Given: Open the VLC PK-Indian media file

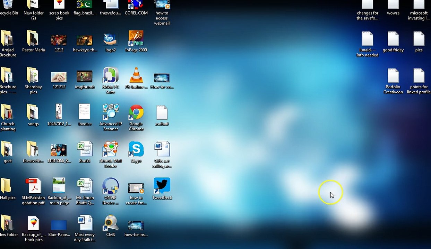Looking at the screenshot, I should pyautogui.click(x=136, y=78).
